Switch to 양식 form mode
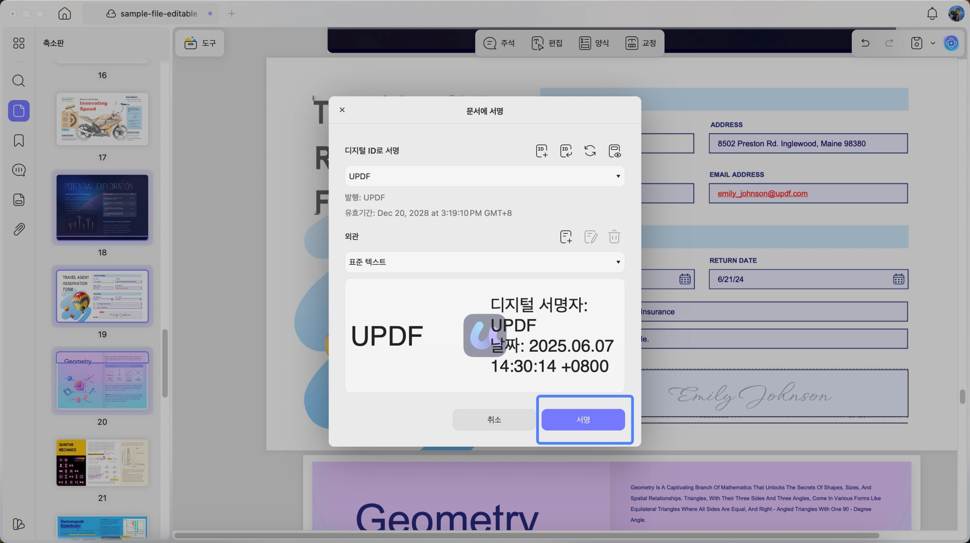 (594, 43)
